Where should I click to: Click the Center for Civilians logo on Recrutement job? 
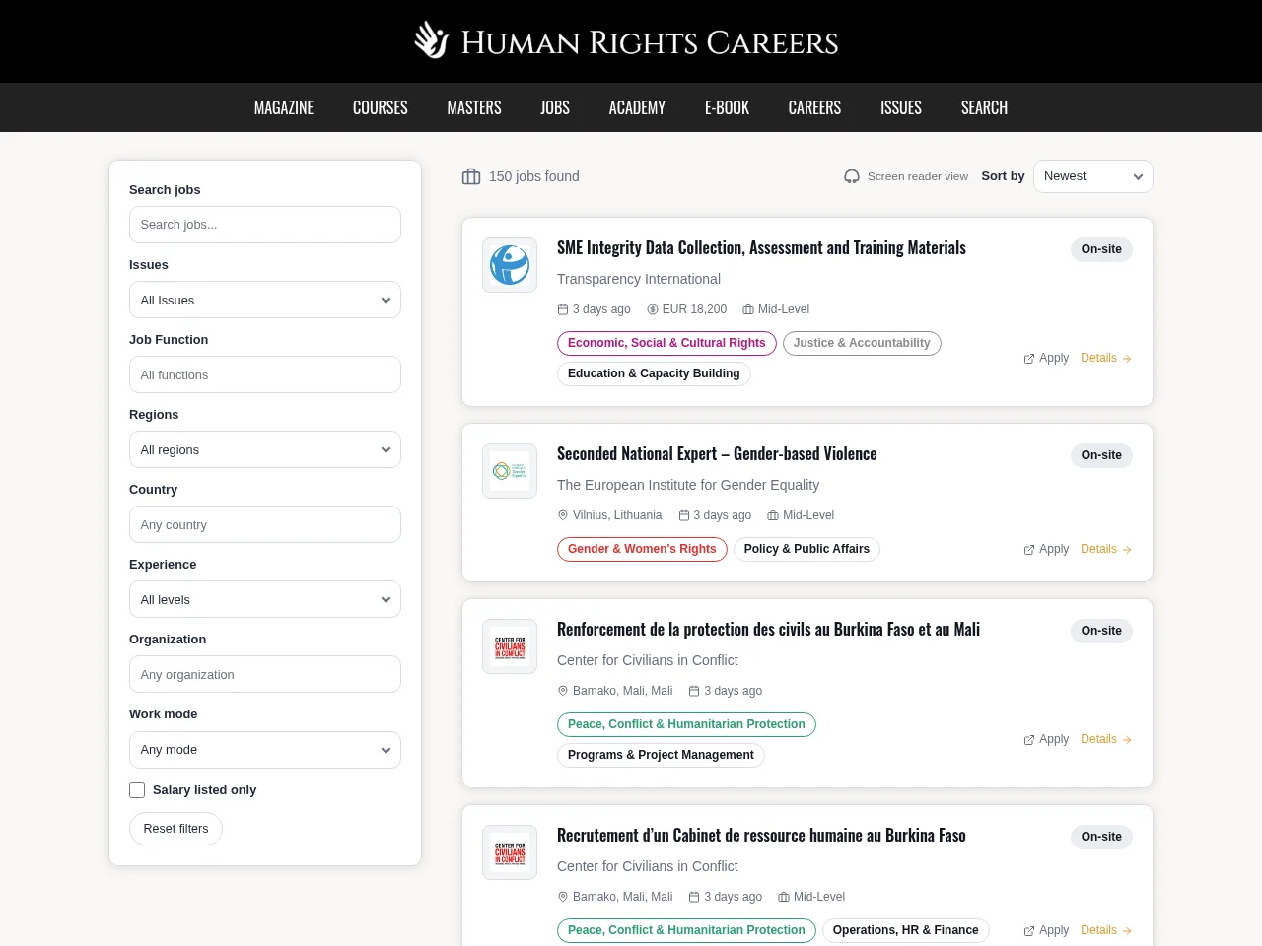(510, 852)
